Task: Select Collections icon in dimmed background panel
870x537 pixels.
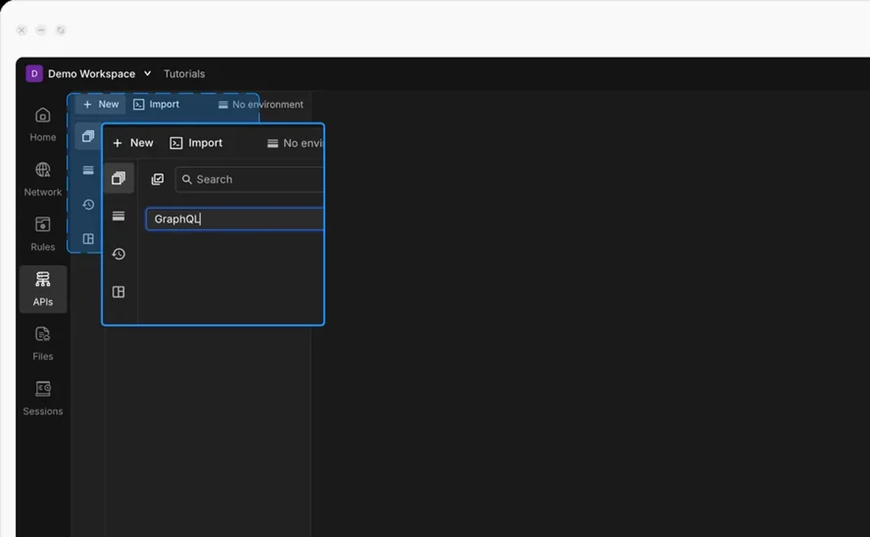Action: 88,136
